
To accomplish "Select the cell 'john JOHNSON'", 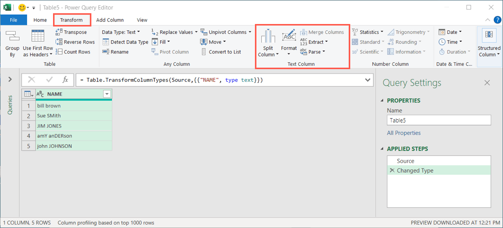I will pyautogui.click(x=74, y=146).
